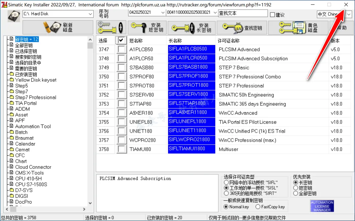Open the C:\ Hard Disk drive dropdown
Screen dimensions: 355x221
click(90, 14)
